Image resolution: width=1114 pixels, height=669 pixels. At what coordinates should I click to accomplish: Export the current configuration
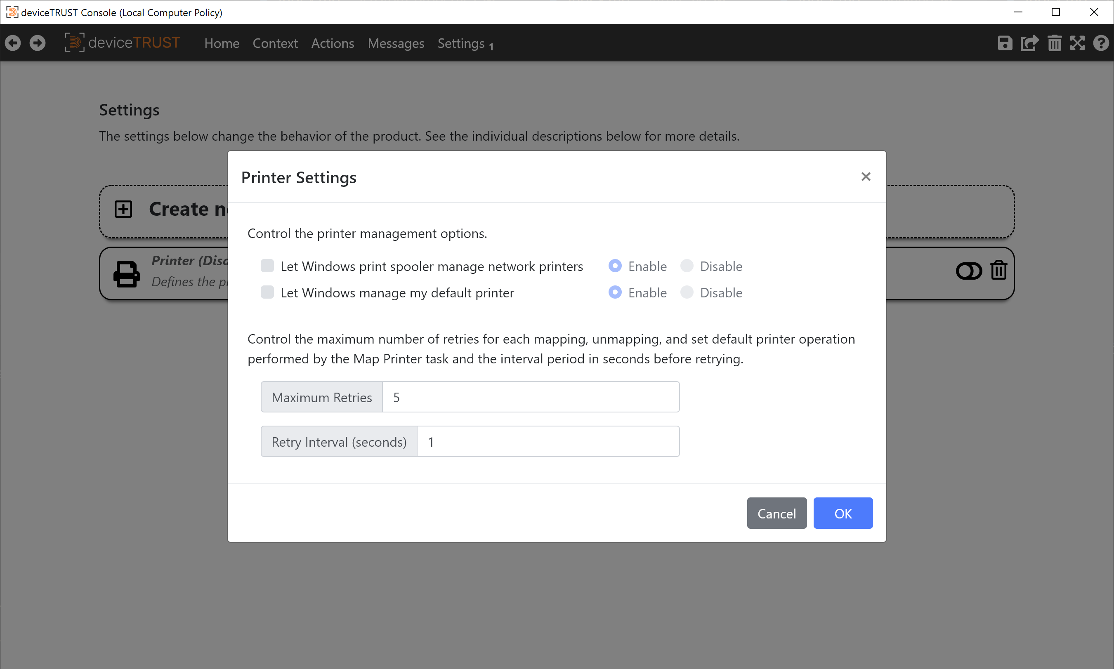point(1029,43)
